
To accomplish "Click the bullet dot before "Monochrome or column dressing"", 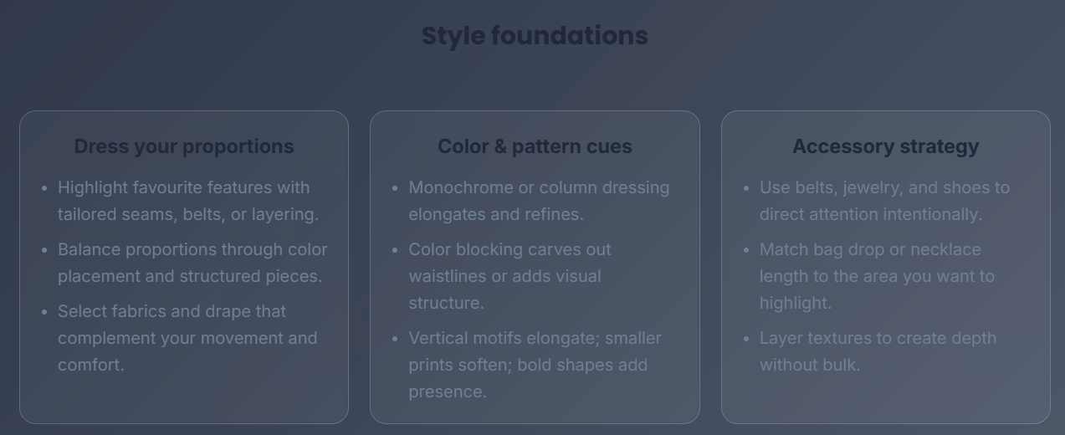I will [x=395, y=188].
